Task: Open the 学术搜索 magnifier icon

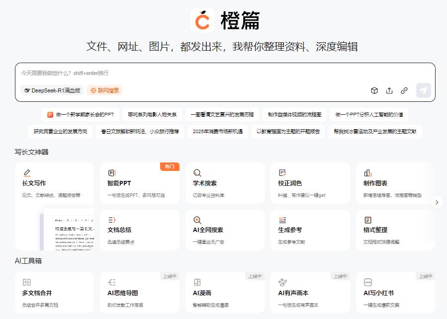Action: (197, 172)
